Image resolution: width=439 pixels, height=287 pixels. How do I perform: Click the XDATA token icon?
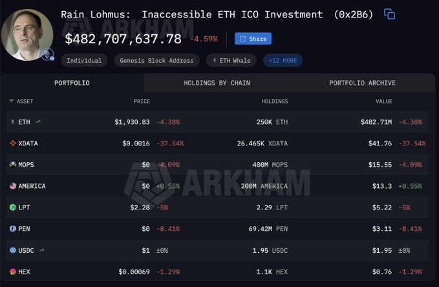[12, 143]
